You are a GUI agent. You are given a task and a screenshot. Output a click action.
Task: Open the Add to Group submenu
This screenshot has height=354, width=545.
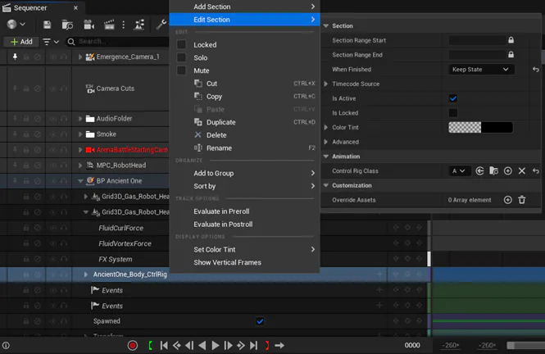(x=244, y=174)
